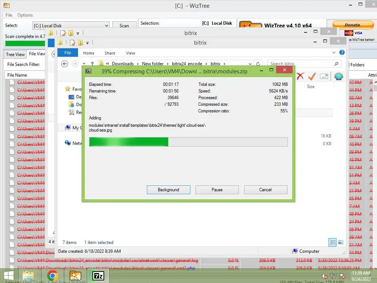Open the Share ribbon tab in Explorer
This screenshot has width=377, height=283.
pos(110,53)
